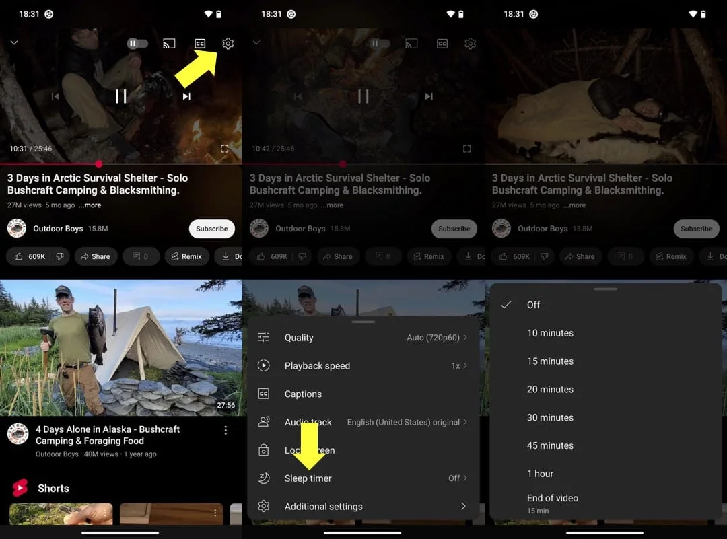Image resolution: width=727 pixels, height=539 pixels.
Task: Collapse the player with left screen down chevron
Action: click(14, 42)
